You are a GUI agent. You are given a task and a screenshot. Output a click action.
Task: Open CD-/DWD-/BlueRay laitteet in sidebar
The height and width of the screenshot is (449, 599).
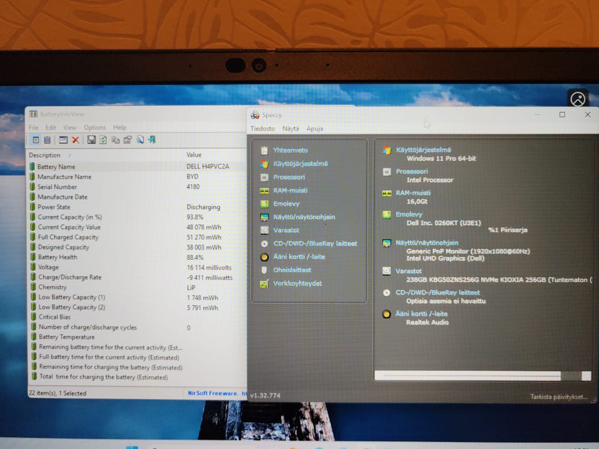coord(315,244)
